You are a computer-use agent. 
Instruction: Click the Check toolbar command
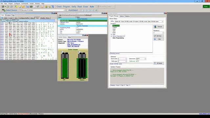point(59,7)
